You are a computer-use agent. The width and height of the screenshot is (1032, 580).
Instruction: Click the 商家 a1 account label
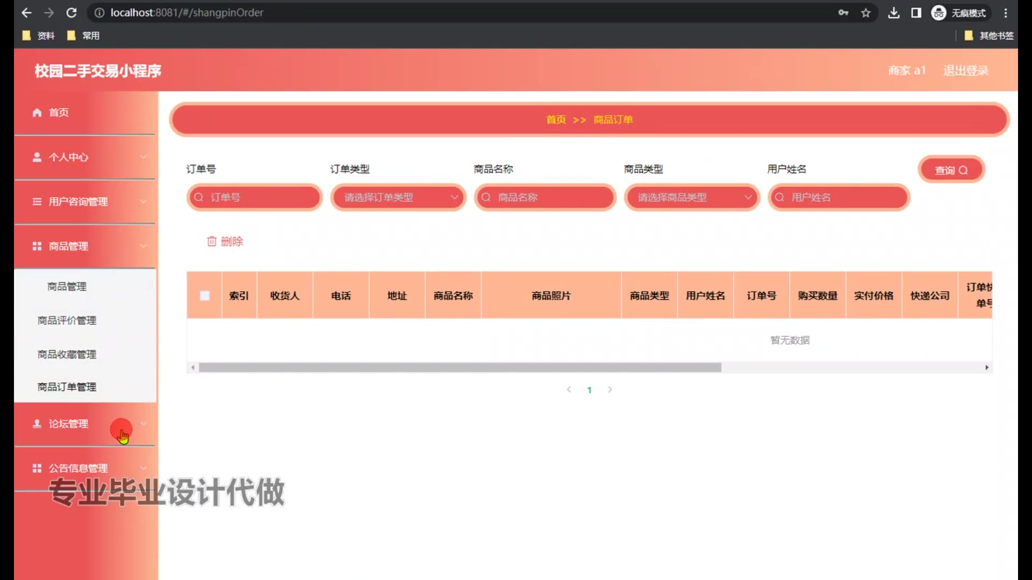(907, 70)
